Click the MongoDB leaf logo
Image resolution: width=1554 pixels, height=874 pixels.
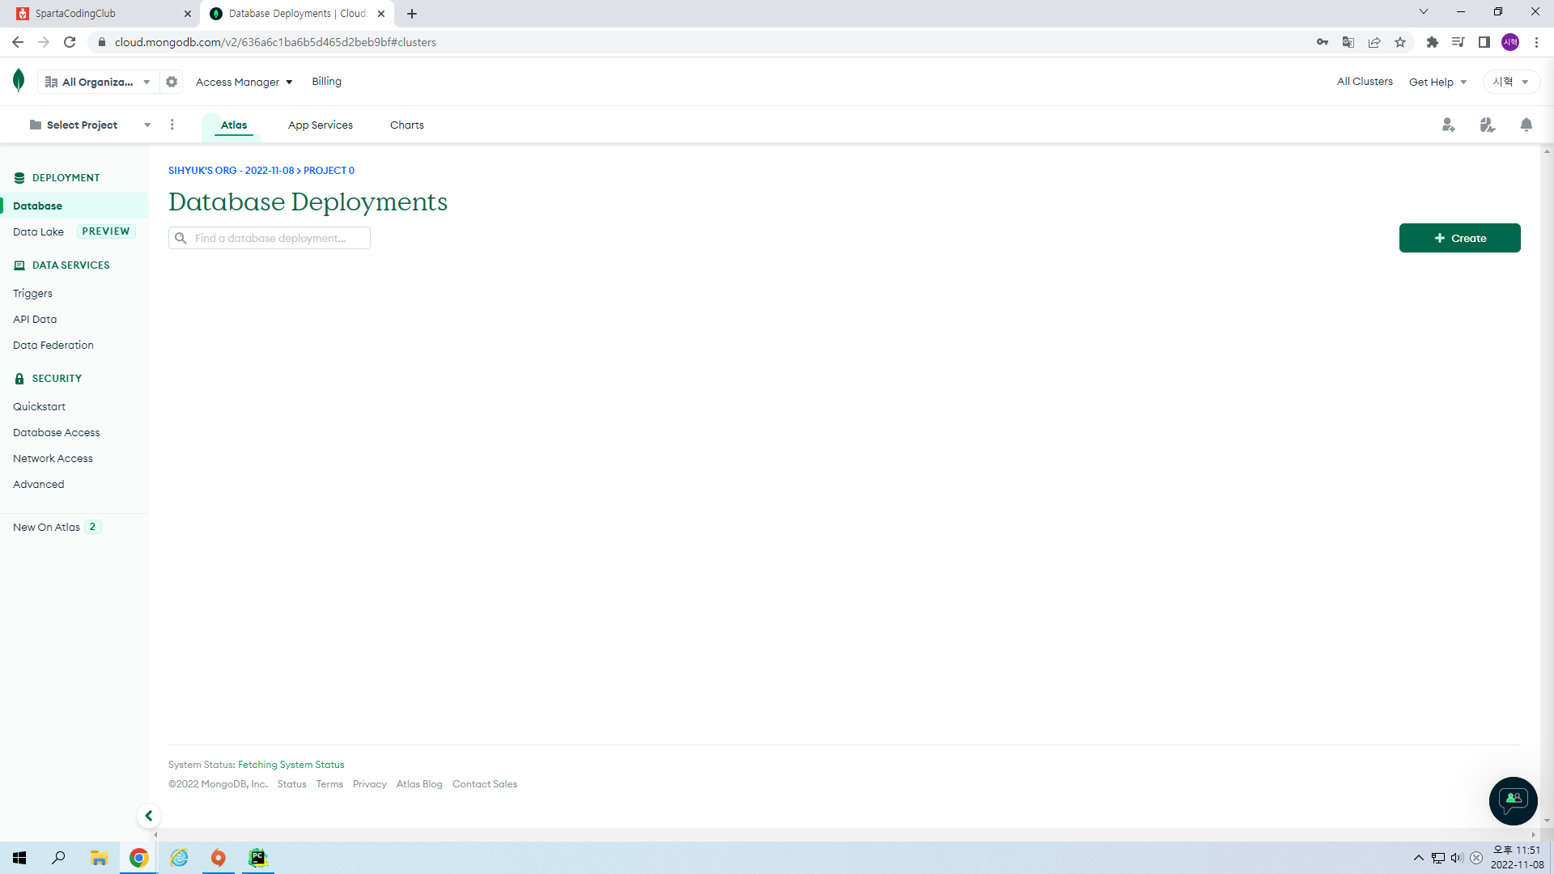pyautogui.click(x=19, y=81)
